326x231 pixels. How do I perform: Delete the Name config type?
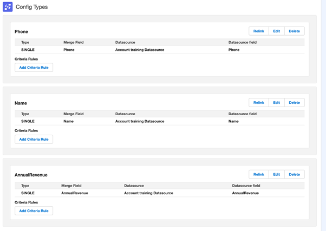(x=294, y=103)
